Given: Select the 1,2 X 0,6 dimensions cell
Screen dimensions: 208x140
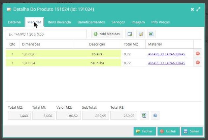Looking at the screenshot, I should tap(46, 54).
